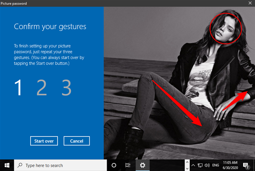
Task: Open the Windows Start menu
Action: [7, 165]
